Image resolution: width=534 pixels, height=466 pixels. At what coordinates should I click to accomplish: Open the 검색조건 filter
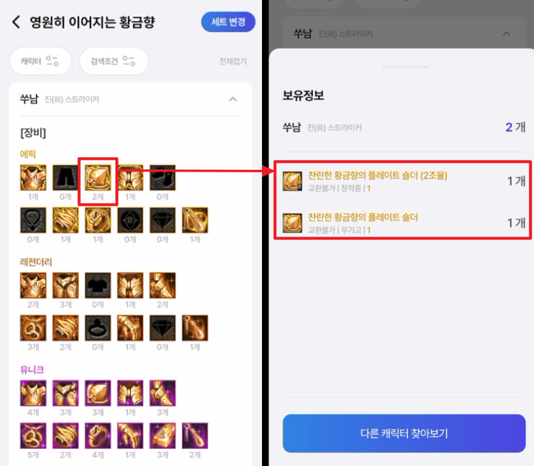click(x=113, y=61)
